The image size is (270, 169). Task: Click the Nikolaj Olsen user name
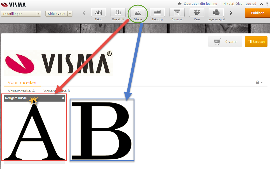point(234,4)
